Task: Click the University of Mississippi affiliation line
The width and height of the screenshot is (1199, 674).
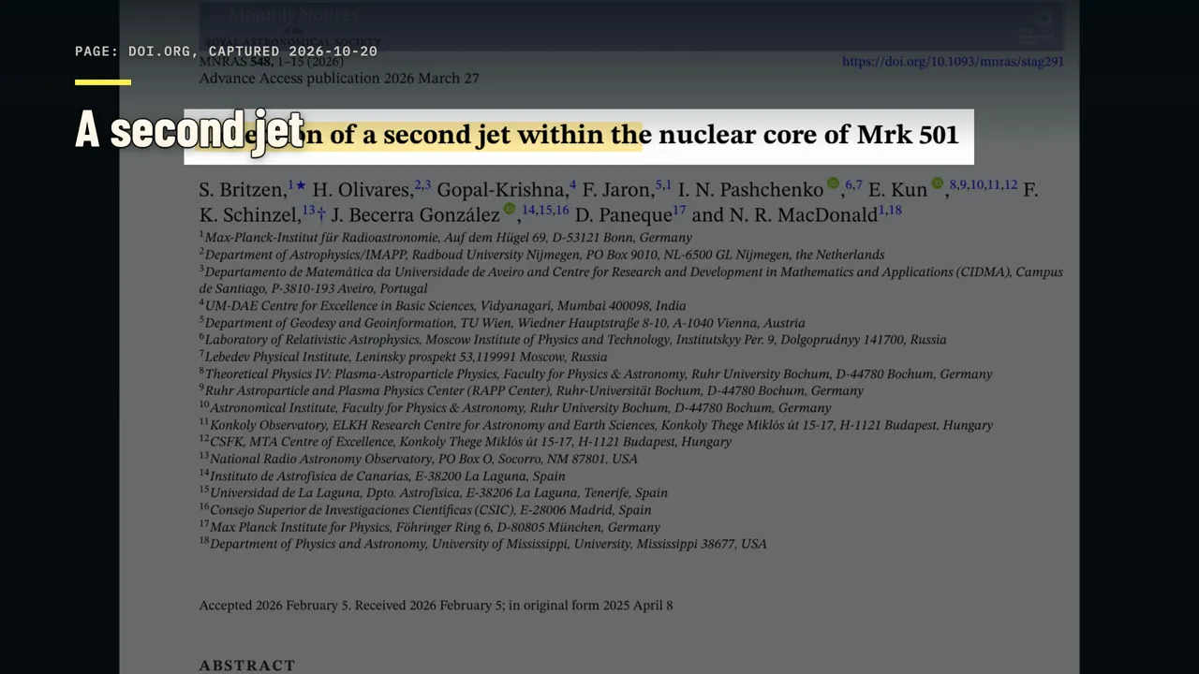Action: point(482,544)
